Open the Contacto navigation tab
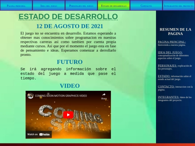This screenshot has width=195, height=146. pos(146,5)
